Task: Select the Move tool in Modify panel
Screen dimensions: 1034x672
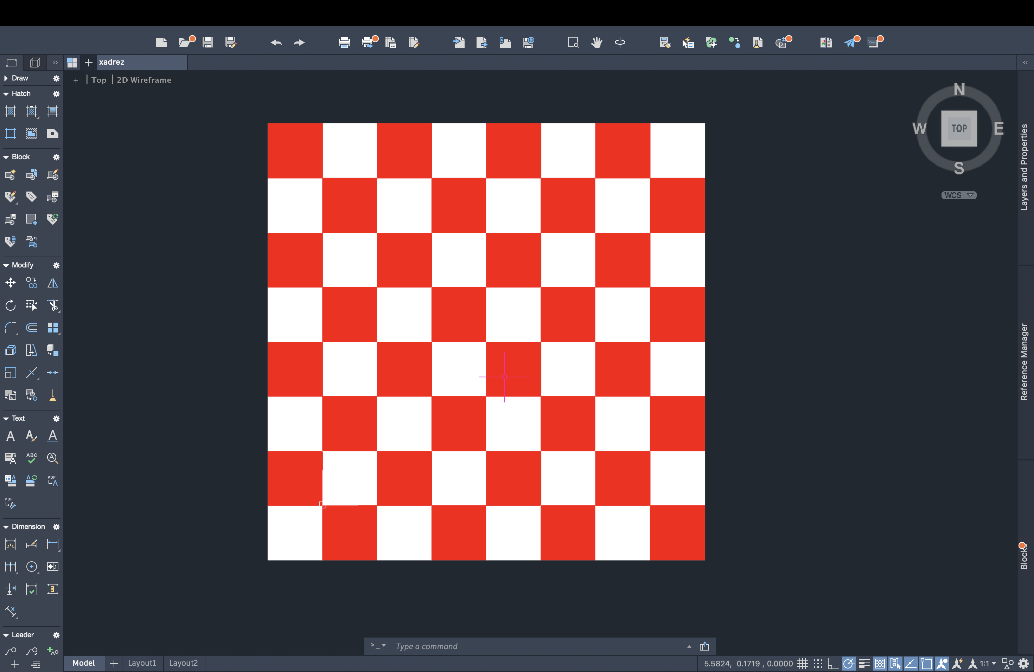Action: tap(11, 283)
